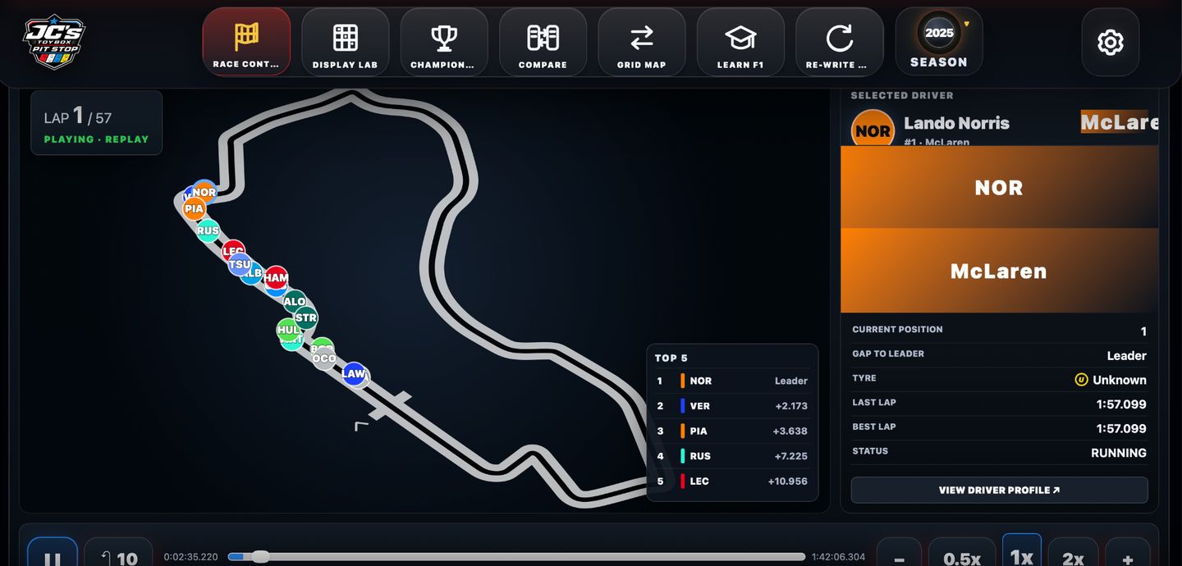
Task: Set playback speed to 2x
Action: click(x=1073, y=554)
